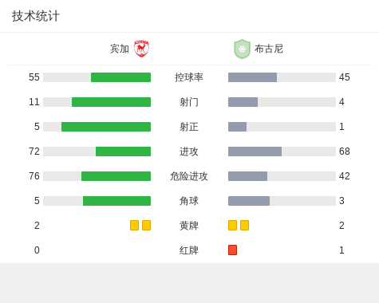This screenshot has height=303, width=379.
Task: Click the green 射正 bar showing 5
Action: point(106,127)
